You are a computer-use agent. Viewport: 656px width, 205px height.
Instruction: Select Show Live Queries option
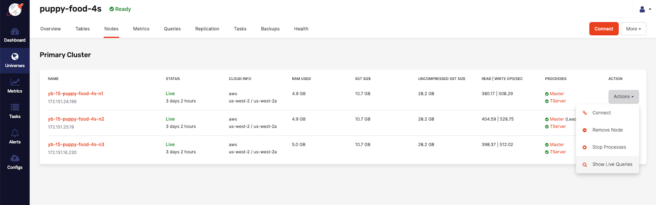[612, 164]
